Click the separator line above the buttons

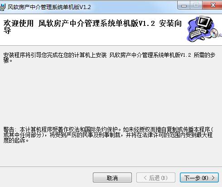coord(111,167)
